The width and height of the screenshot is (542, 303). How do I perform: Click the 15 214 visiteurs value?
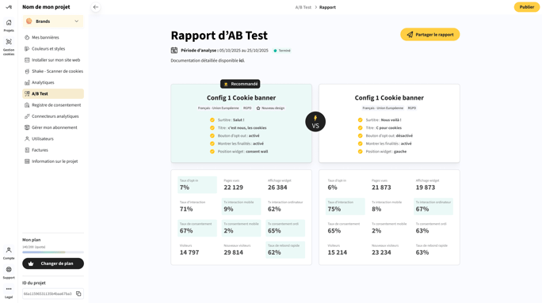click(x=338, y=252)
